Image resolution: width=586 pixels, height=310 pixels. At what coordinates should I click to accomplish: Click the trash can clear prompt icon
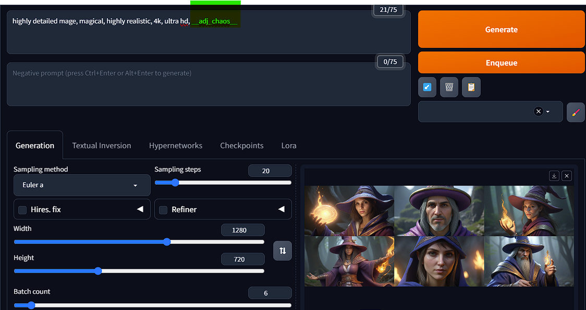(x=449, y=87)
